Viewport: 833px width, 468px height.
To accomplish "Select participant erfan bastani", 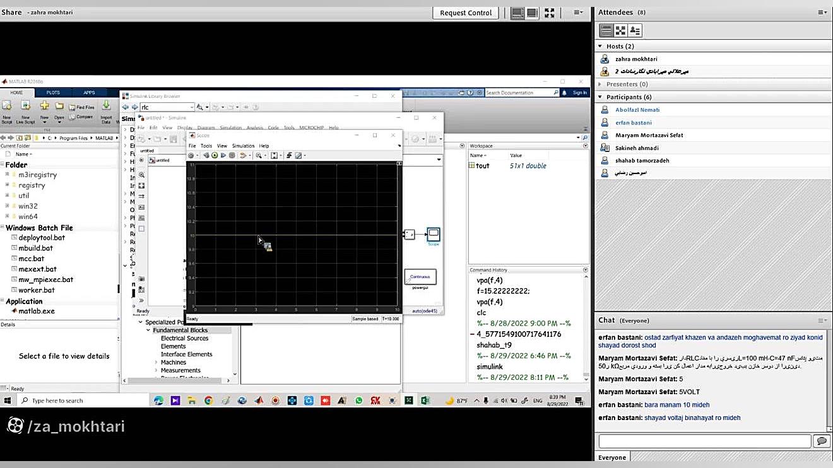I will [x=633, y=122].
